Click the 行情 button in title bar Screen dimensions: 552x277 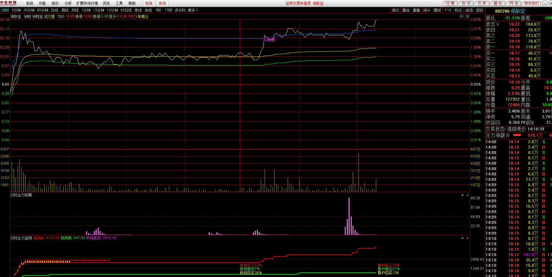450,3
